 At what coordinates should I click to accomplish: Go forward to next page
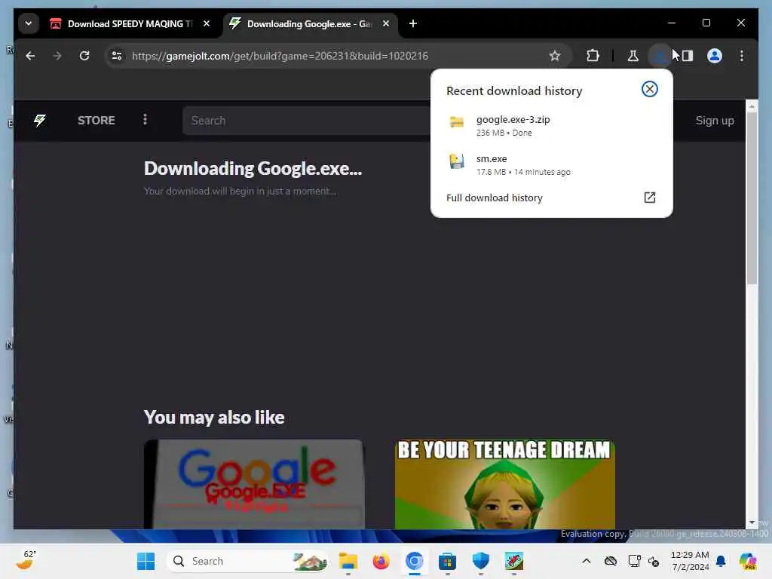coord(57,56)
